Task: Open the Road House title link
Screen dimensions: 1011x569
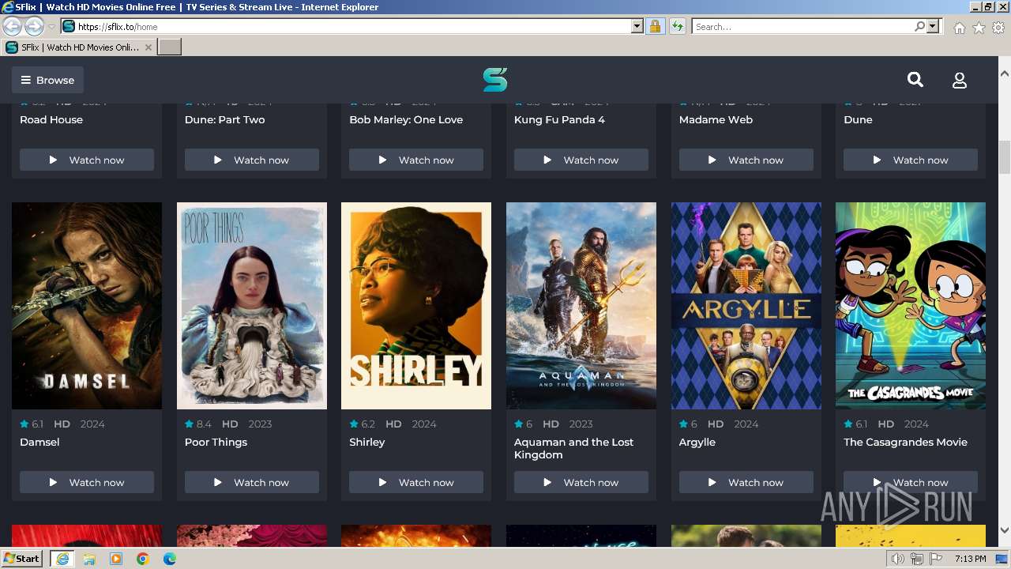Action: [x=51, y=120]
